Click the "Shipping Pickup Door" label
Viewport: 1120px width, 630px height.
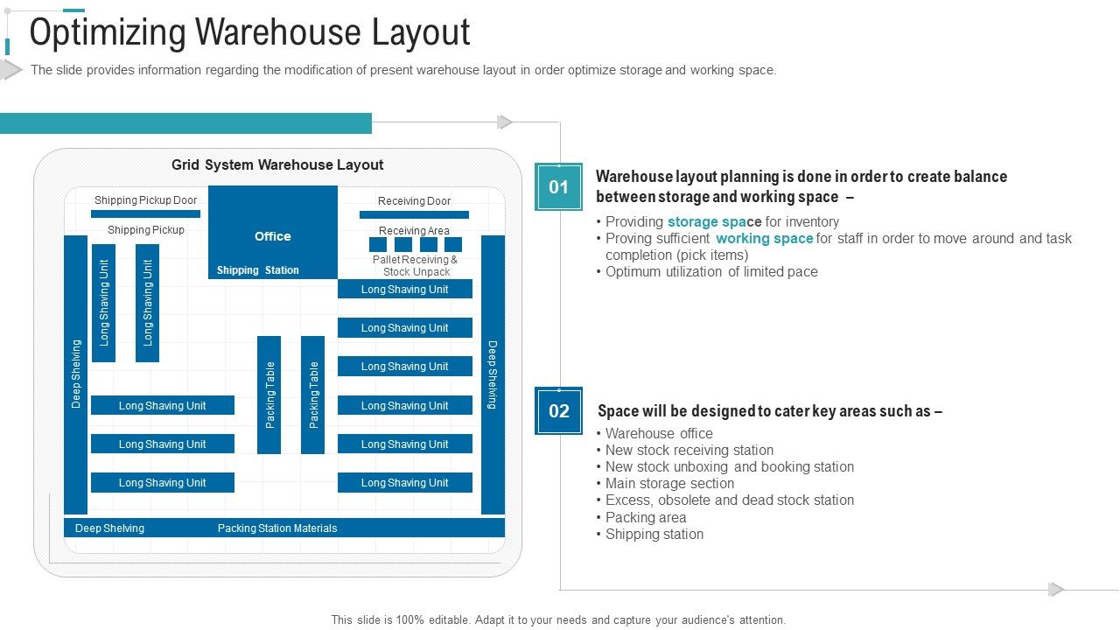146,200
